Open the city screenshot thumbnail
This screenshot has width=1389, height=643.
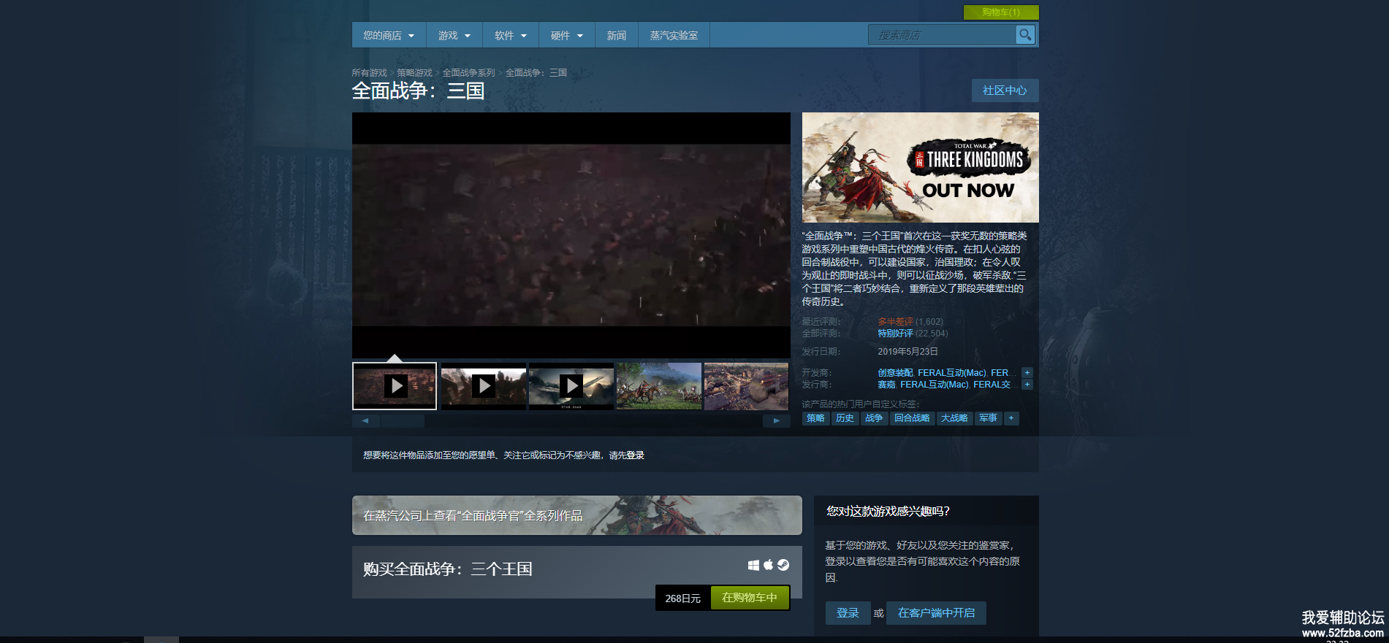(x=746, y=386)
